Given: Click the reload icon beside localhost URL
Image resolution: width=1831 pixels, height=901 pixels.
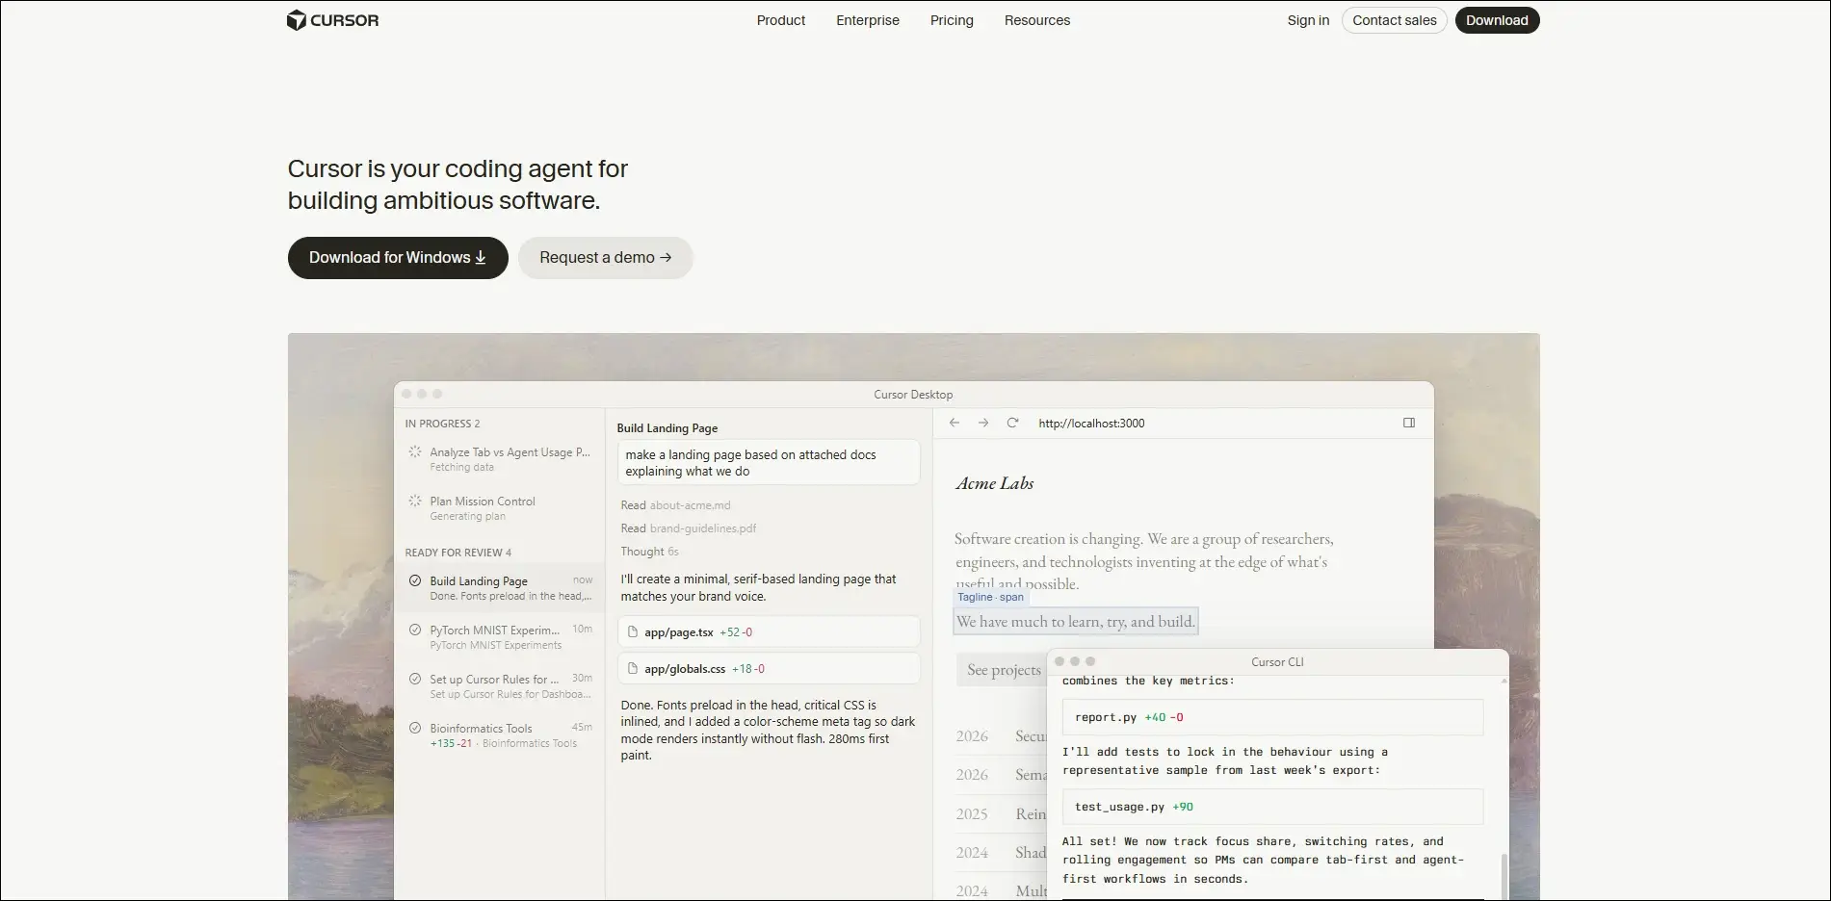Looking at the screenshot, I should point(1012,423).
